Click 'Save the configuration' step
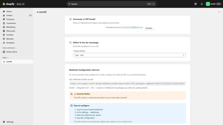The image size is (223, 125). point(86,118)
